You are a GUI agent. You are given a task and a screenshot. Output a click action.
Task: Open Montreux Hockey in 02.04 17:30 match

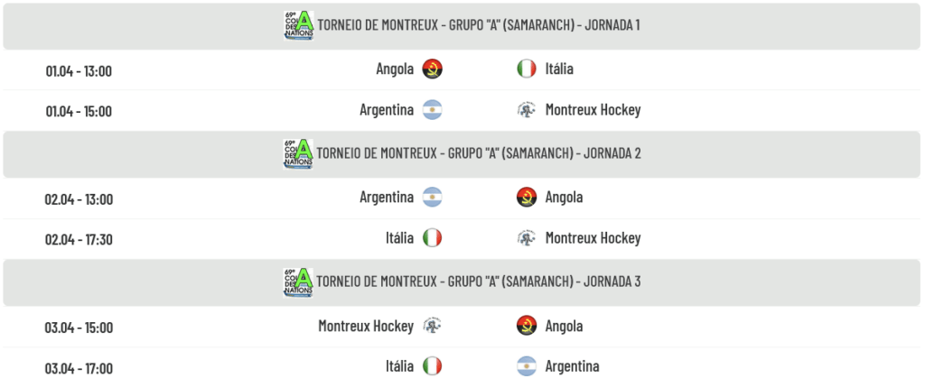point(593,238)
